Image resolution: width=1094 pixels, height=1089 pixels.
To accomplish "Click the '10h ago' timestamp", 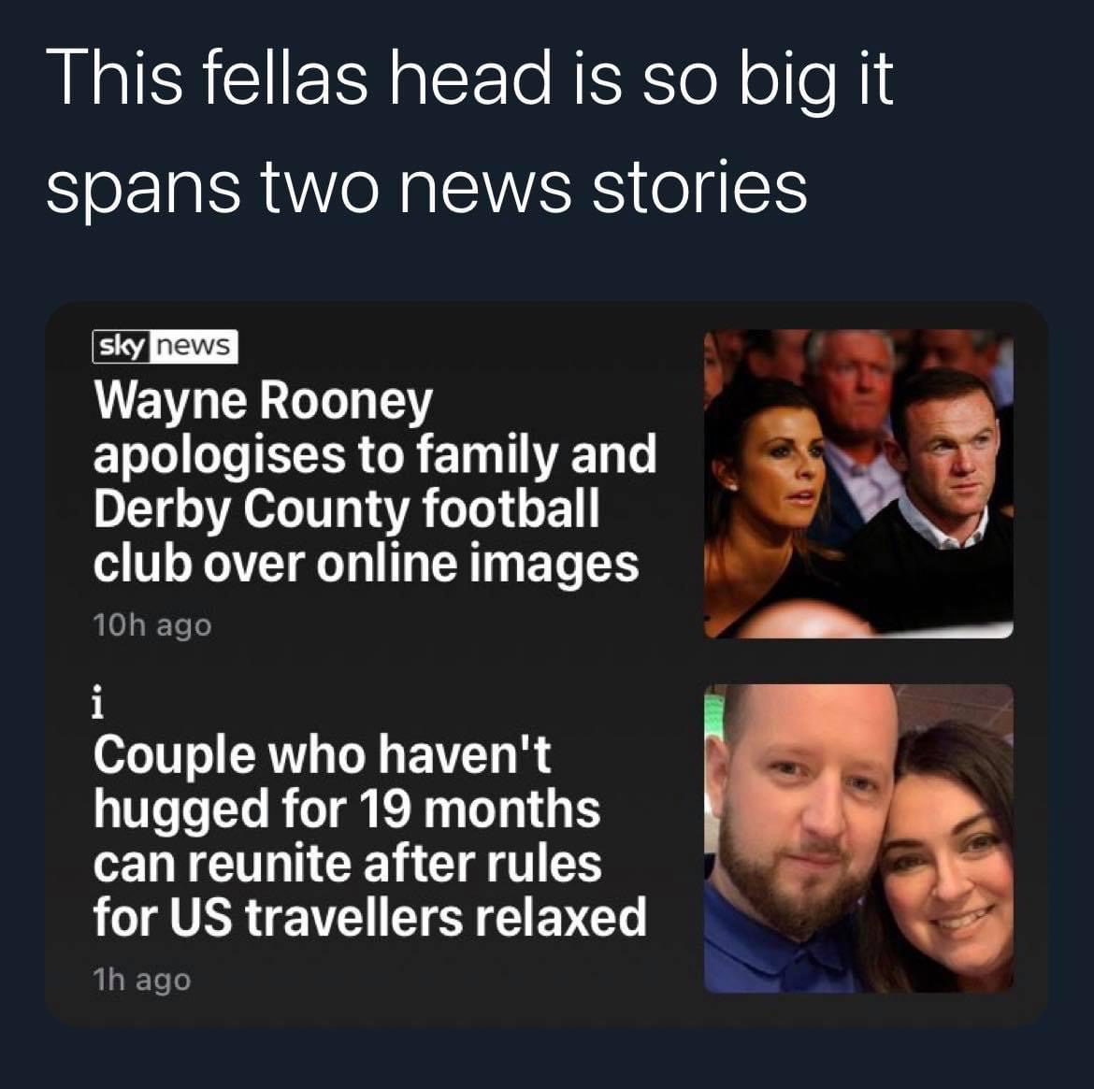I will [152, 625].
